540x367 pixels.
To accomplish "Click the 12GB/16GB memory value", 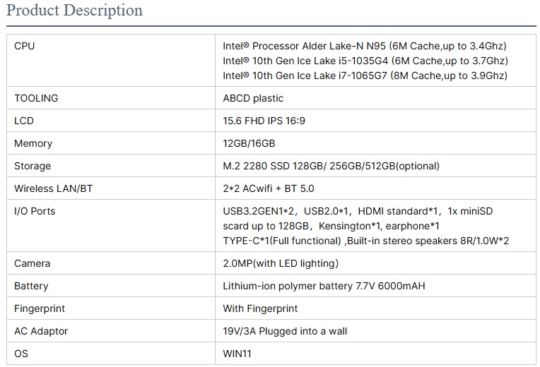I will point(249,143).
